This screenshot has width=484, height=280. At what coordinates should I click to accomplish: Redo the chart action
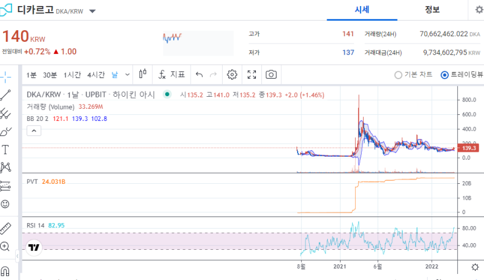point(214,75)
